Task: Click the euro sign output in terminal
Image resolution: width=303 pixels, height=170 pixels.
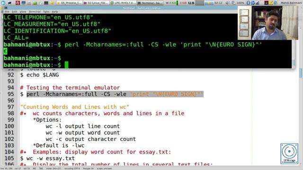Action: point(5,51)
